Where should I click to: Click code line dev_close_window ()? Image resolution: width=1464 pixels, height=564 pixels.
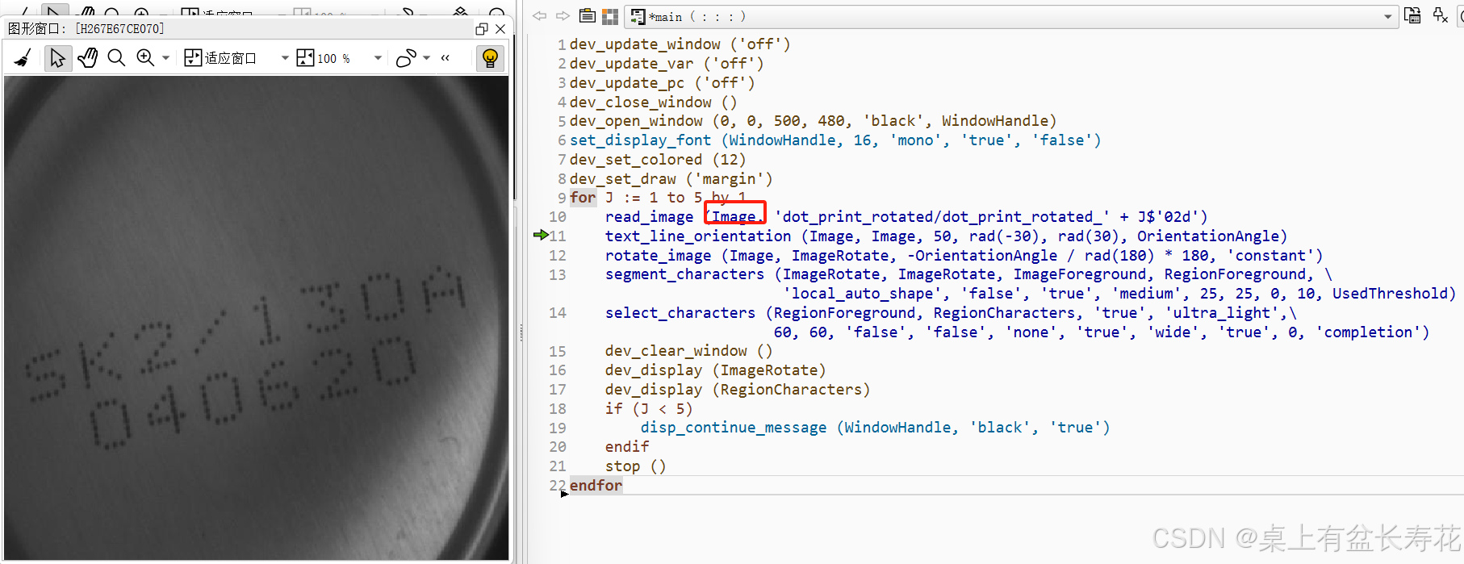(x=653, y=102)
